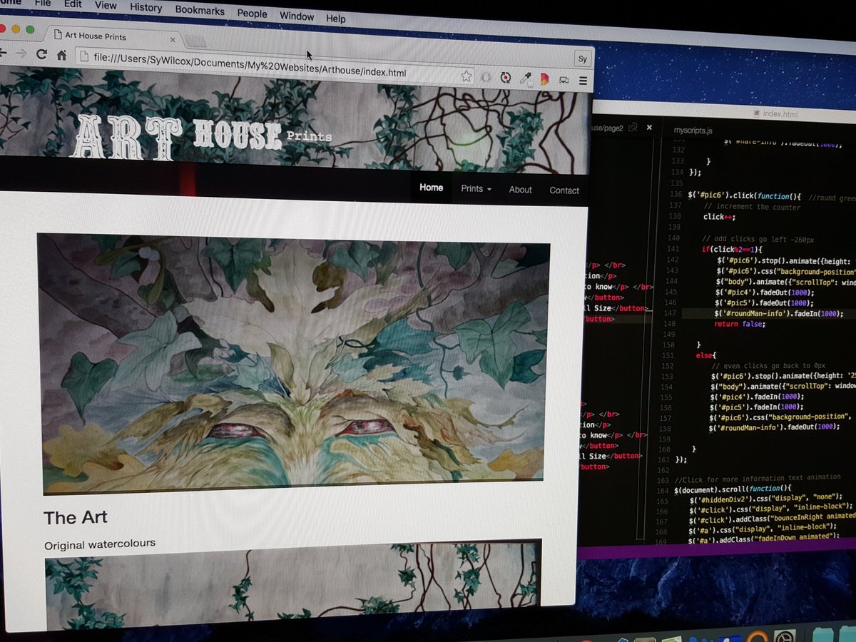
Task: Click the Contact navigation link
Action: coord(564,190)
